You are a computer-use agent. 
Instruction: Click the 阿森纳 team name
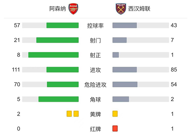[x=58, y=9]
